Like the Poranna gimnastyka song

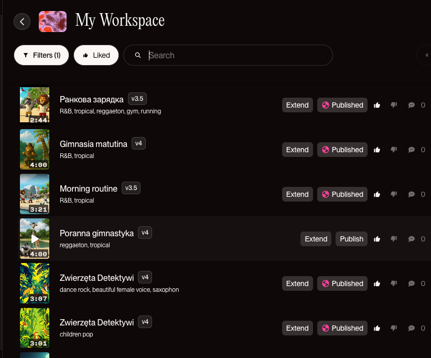click(377, 239)
